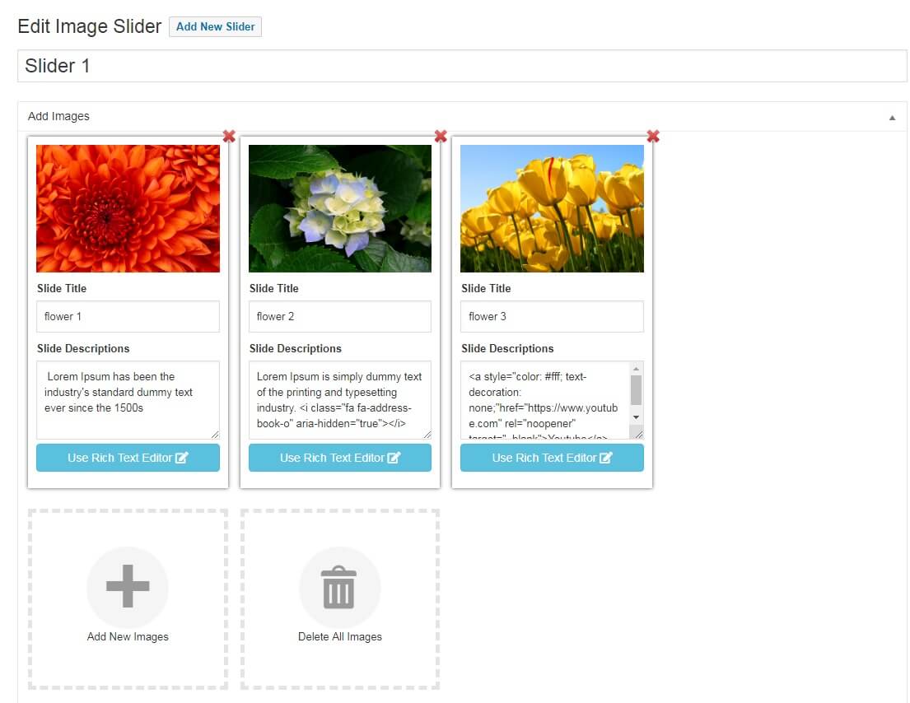Viewport: 910px width, 703px height.
Task: Click the down arrow on flower 3's description scrollbar
Action: pyautogui.click(x=636, y=418)
